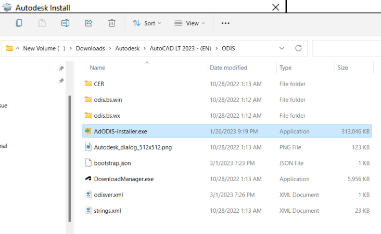Open the See more ellipsis menu
This screenshot has height=234, width=381.
coord(225,23)
